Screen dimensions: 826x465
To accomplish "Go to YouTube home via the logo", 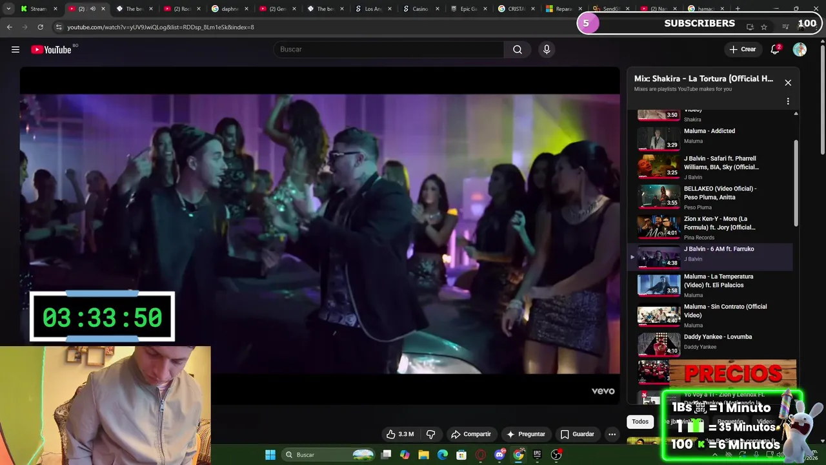I will 51,50.
